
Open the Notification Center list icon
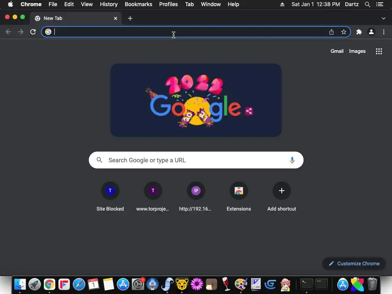[x=380, y=4]
